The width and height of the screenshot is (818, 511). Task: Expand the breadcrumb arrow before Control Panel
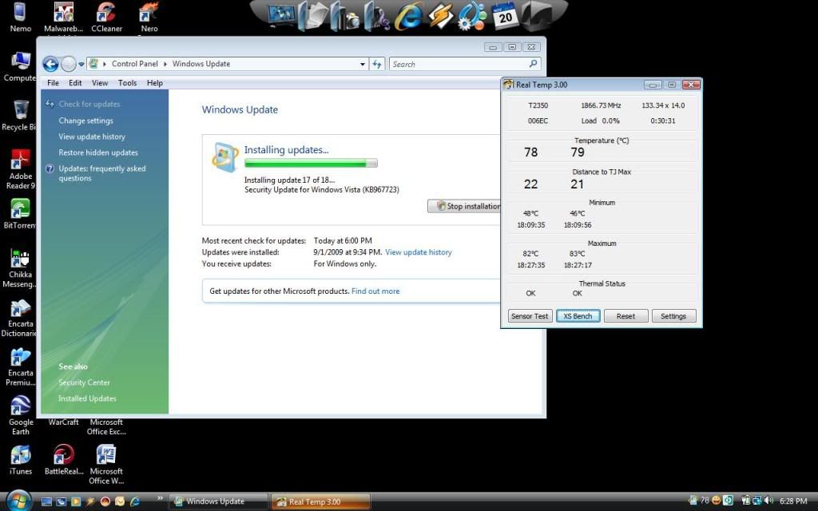pyautogui.click(x=105, y=64)
